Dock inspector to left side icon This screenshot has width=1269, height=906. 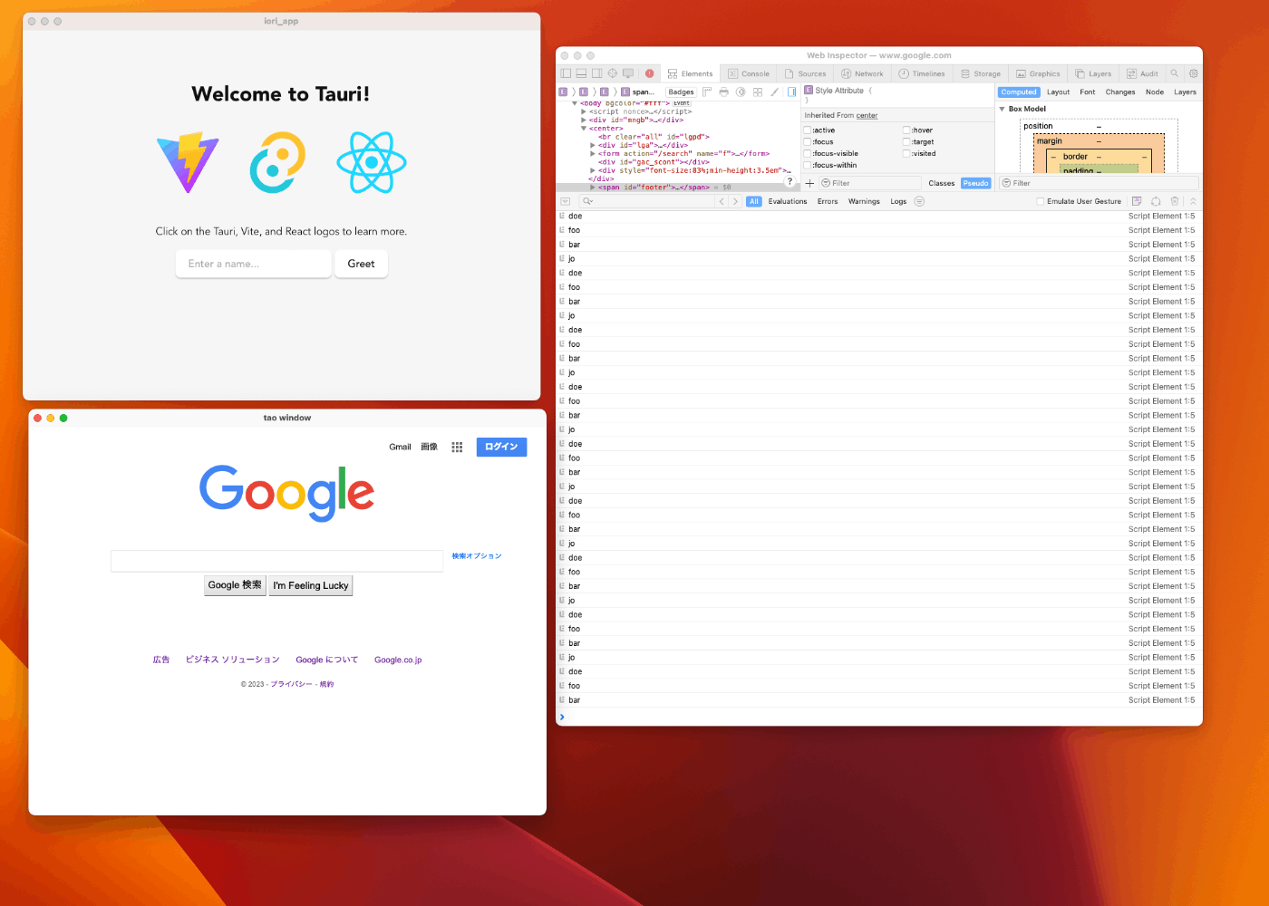click(566, 73)
